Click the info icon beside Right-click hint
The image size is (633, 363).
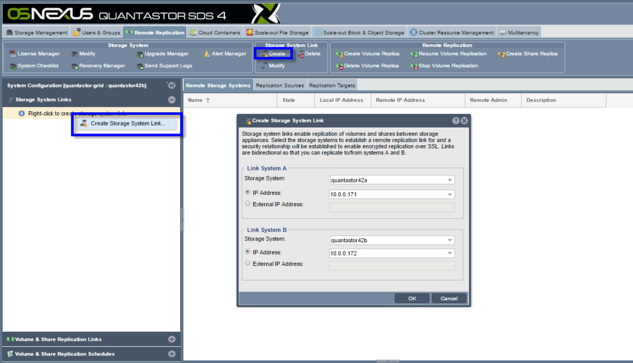tap(22, 113)
